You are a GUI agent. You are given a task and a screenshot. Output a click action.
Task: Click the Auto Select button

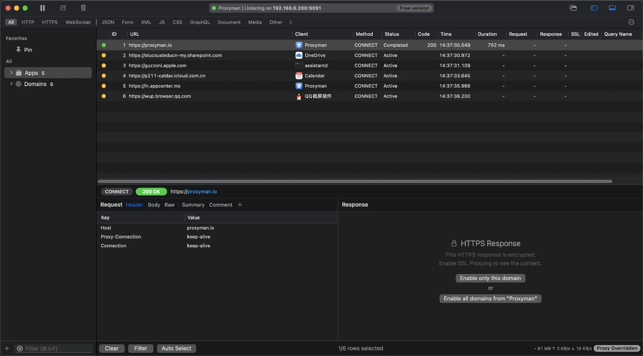point(176,348)
